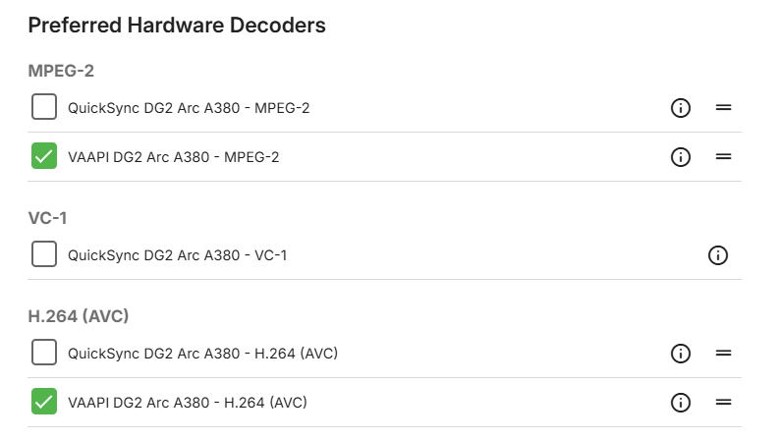Click the 'VAAPI DG2 Arc A380 - MPEG-2' label
Screen dimensions: 779x440
174,156
